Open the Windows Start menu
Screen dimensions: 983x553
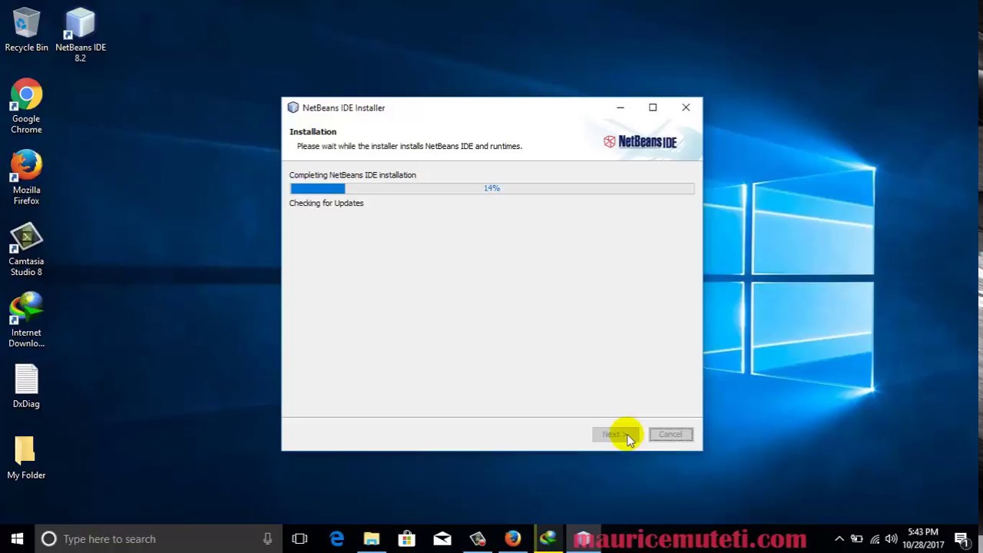click(x=17, y=538)
